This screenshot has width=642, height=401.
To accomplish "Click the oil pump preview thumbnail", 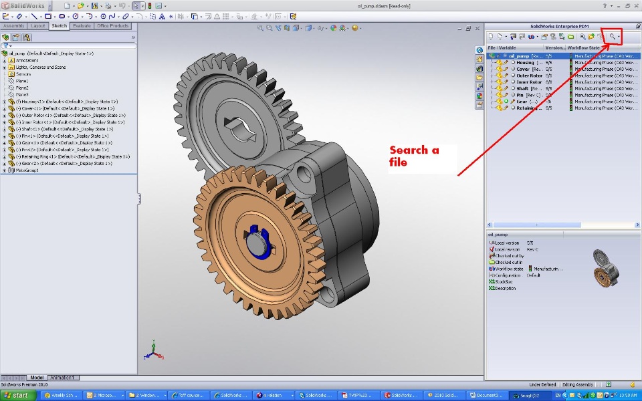I will (606, 268).
